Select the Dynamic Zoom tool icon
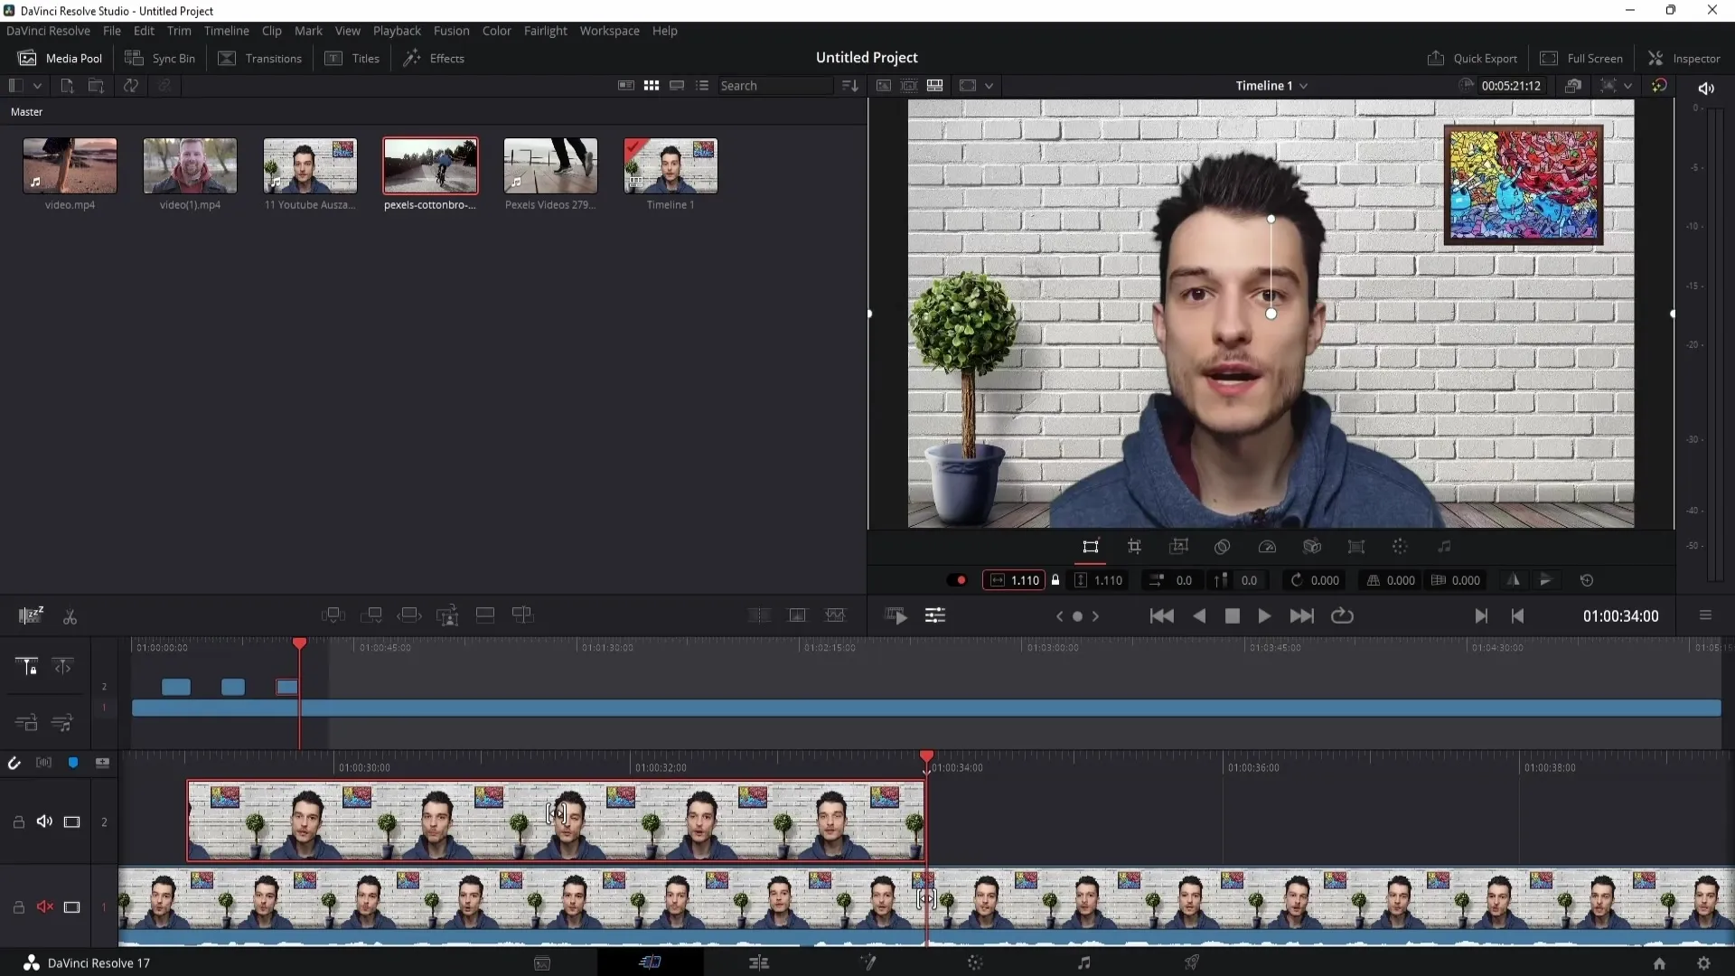The image size is (1735, 976). click(1178, 546)
